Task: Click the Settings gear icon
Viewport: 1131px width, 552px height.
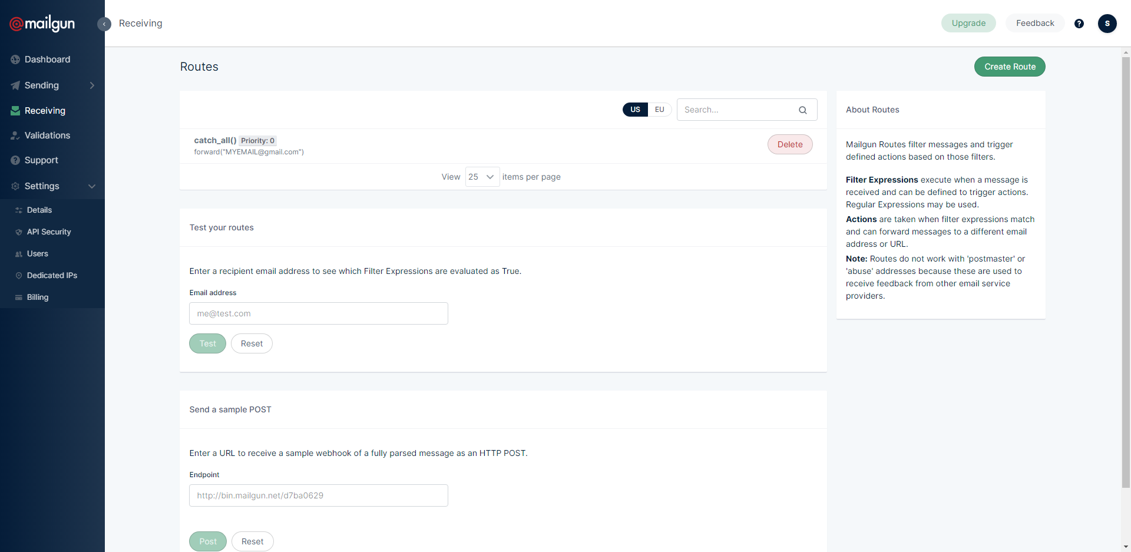Action: click(15, 186)
